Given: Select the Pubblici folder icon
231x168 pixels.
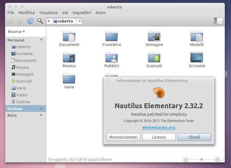Looking at the screenshot, I should (x=111, y=57).
